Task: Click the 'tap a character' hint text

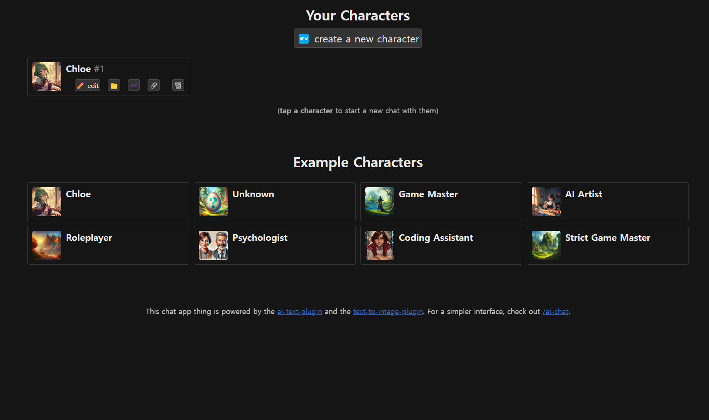Action: 306,111
